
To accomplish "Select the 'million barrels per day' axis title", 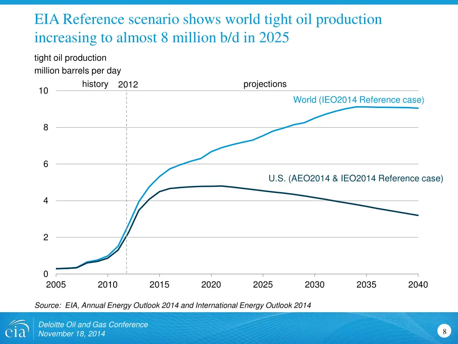I will coord(77,71).
